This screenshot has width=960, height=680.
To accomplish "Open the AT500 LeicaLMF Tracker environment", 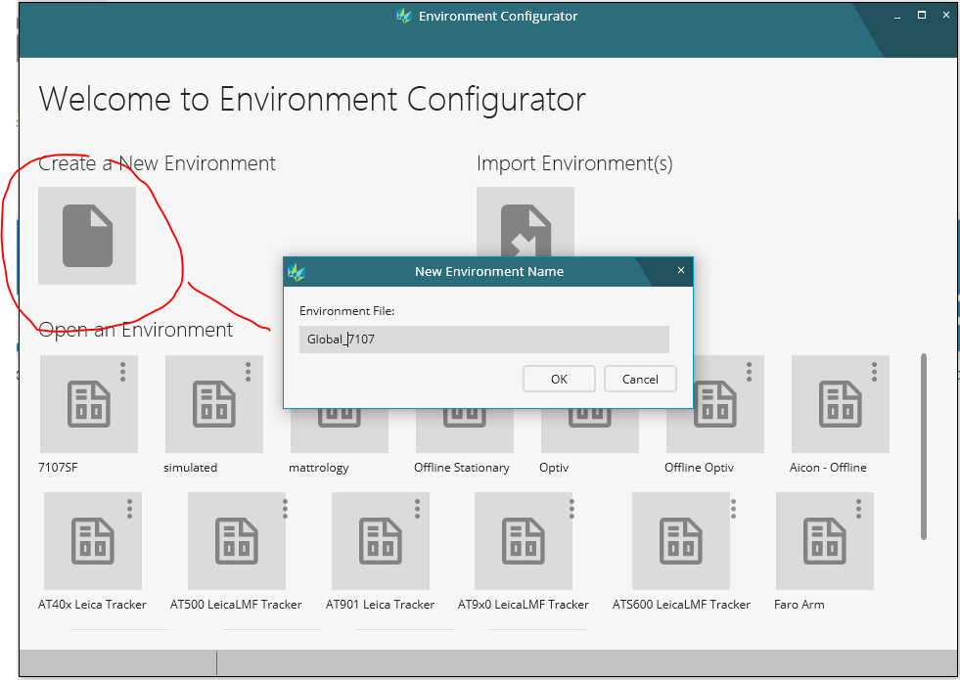I will coord(236,541).
